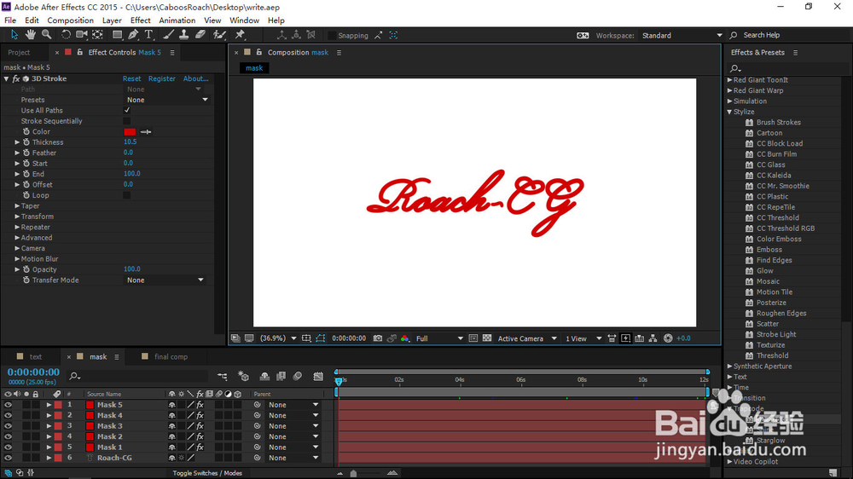Open the Workspace Standard dropdown
The image size is (853, 479).
click(x=682, y=35)
